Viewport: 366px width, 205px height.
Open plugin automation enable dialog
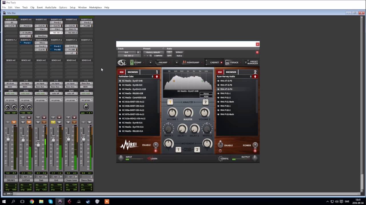click(169, 52)
